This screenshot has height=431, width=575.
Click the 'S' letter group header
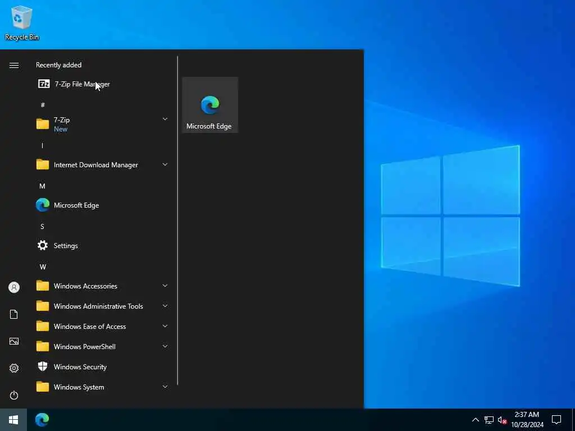pyautogui.click(x=42, y=226)
